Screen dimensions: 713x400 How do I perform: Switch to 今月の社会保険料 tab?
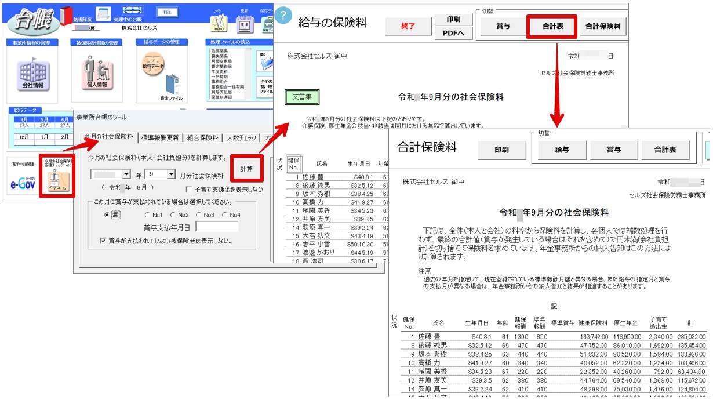[109, 137]
